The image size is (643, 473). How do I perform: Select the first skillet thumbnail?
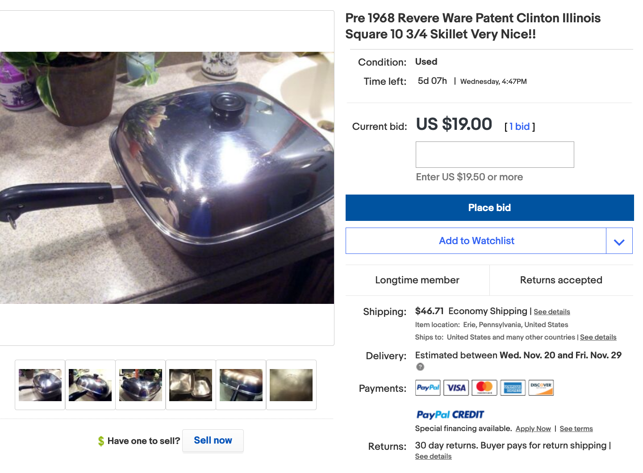[40, 385]
